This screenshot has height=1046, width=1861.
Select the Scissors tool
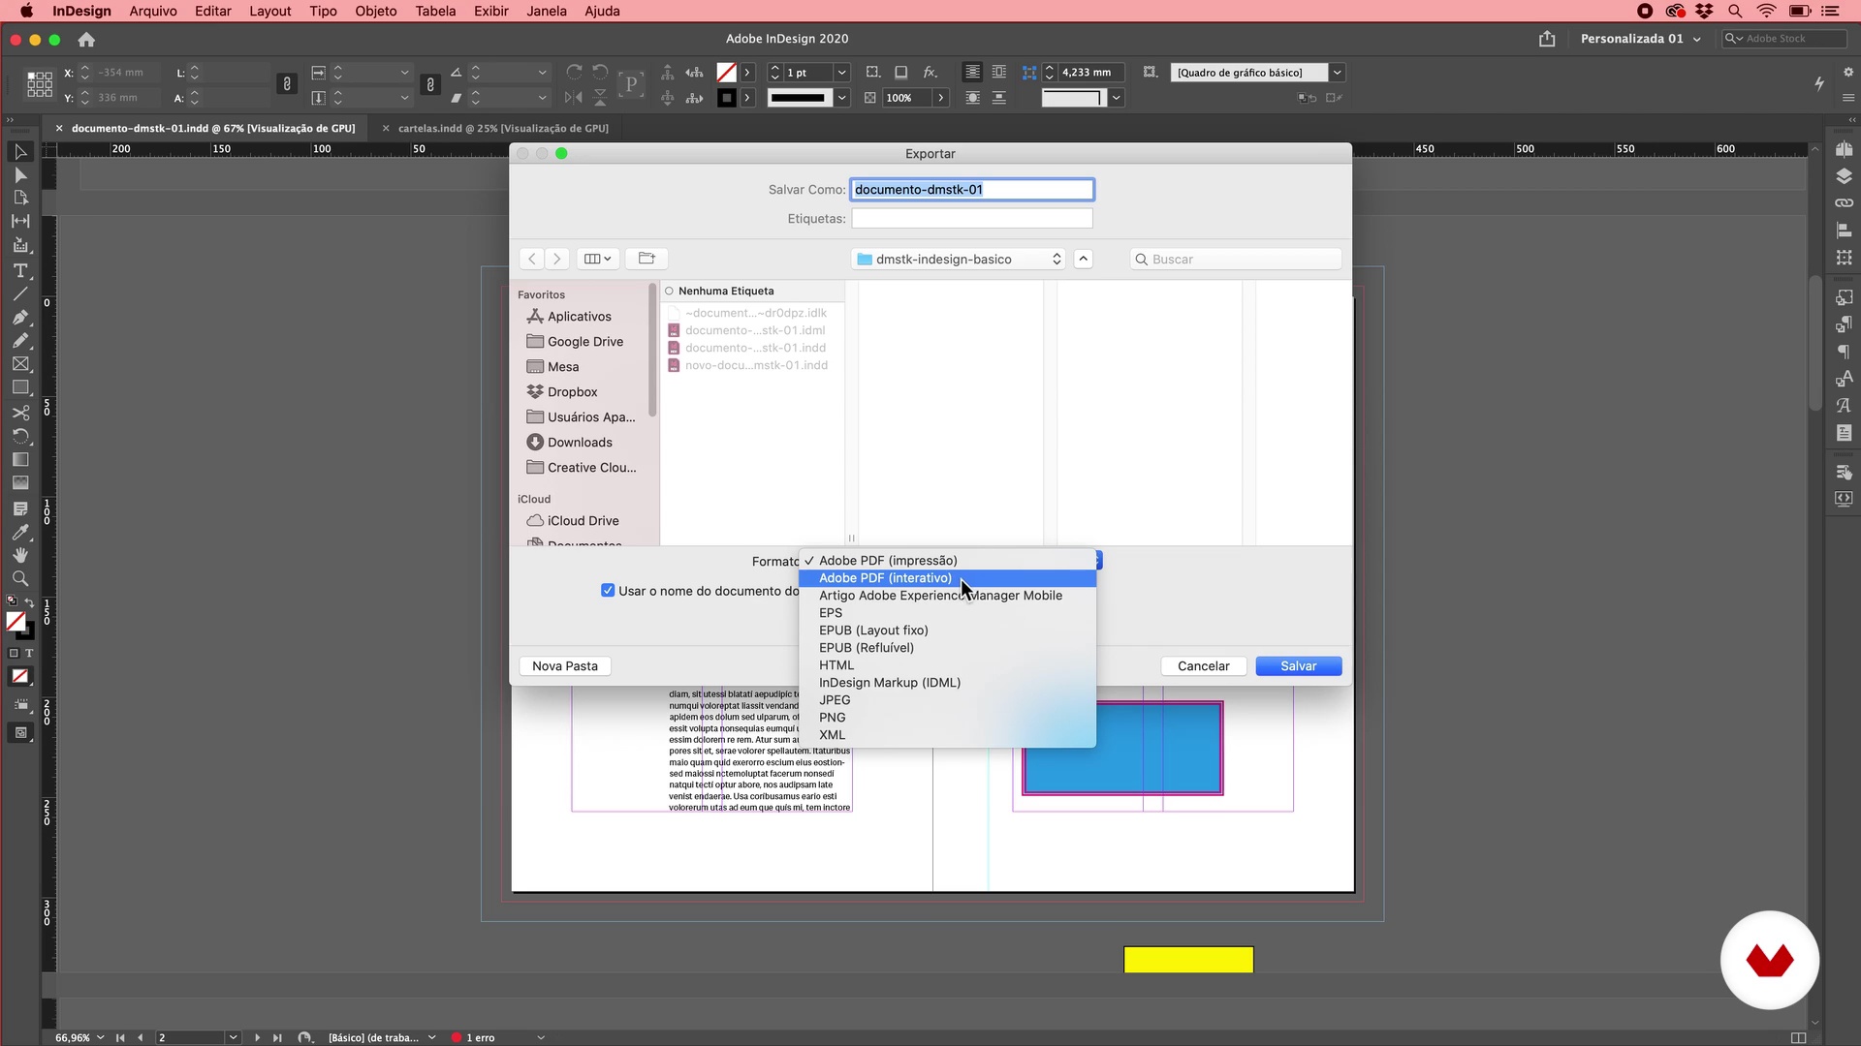tap(19, 413)
